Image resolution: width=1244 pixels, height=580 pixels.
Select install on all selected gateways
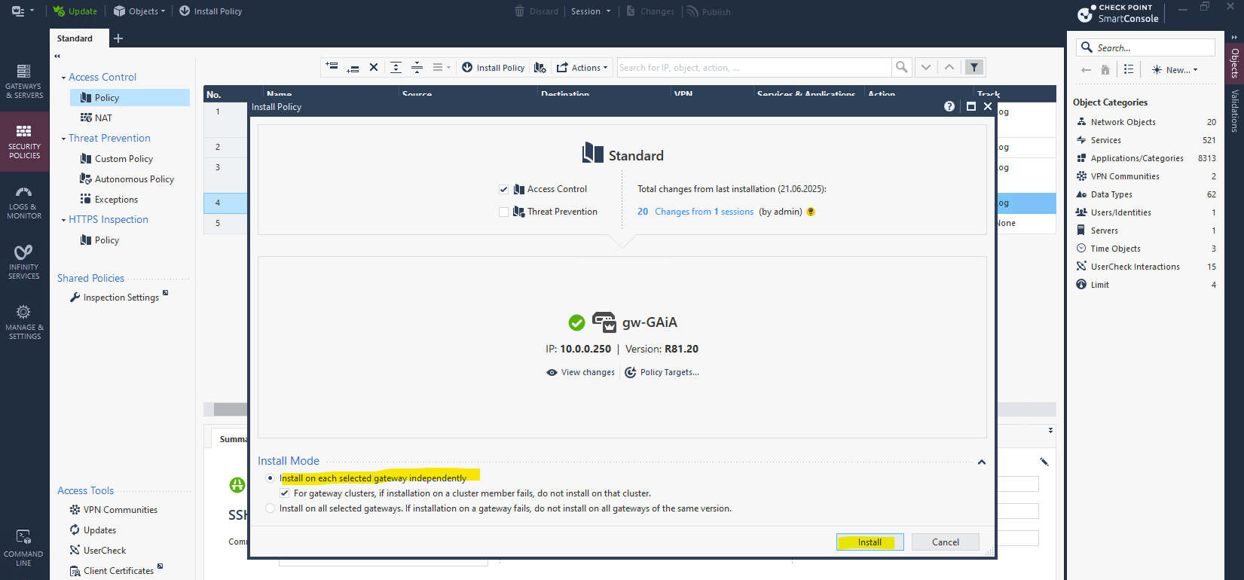point(271,508)
